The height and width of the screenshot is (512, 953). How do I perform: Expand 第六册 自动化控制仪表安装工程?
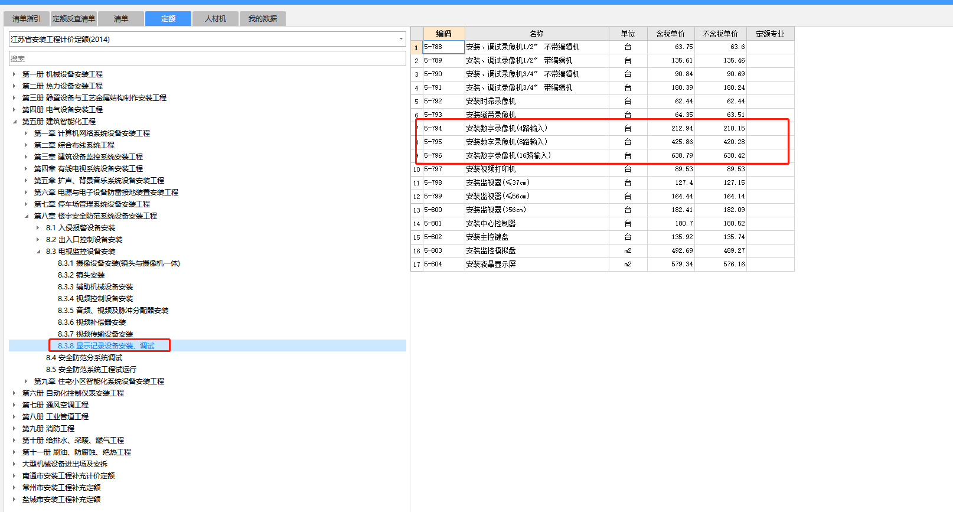(x=14, y=393)
